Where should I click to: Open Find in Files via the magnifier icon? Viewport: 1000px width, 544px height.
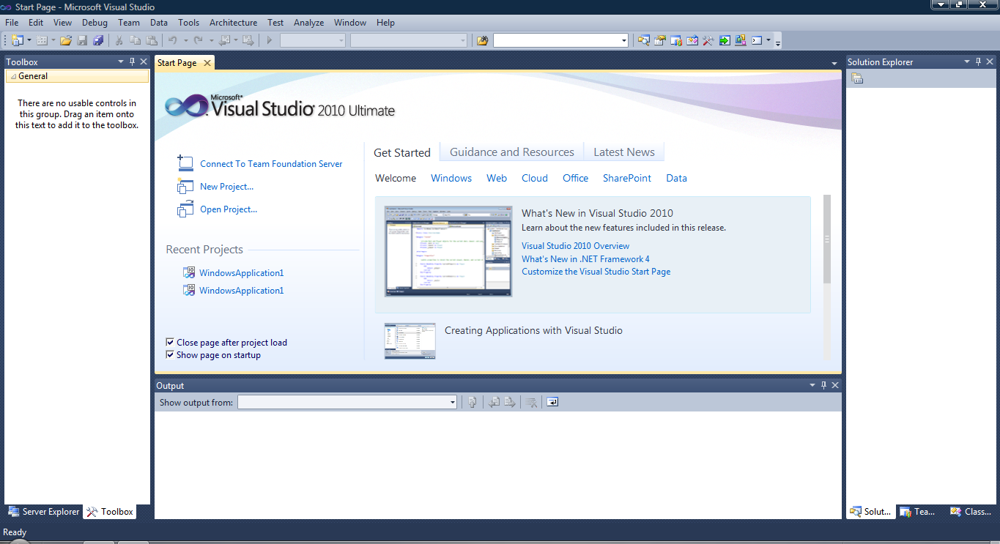tap(644, 40)
